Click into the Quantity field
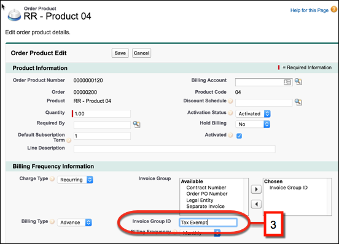 coord(102,113)
